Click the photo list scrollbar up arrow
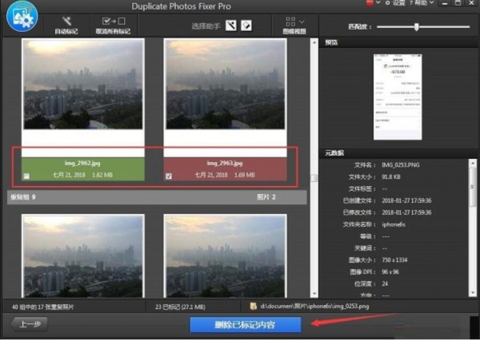The height and width of the screenshot is (340, 480). coord(314,42)
